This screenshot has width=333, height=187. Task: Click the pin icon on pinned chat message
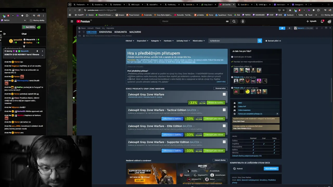pyautogui.click(x=37, y=51)
